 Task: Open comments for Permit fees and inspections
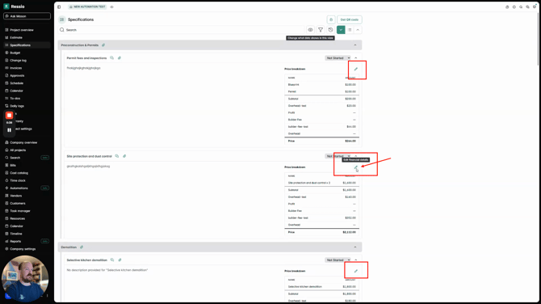111,58
